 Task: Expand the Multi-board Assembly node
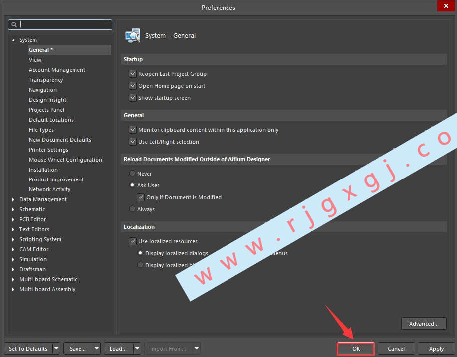pos(13,290)
